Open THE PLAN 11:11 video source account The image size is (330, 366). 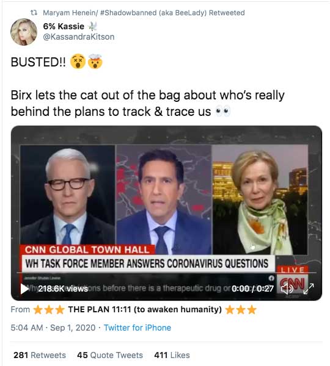pos(145,309)
